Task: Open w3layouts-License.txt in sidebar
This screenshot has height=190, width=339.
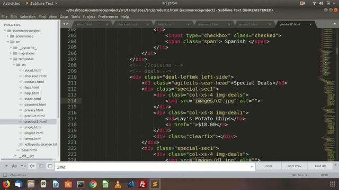Action: pos(40,144)
